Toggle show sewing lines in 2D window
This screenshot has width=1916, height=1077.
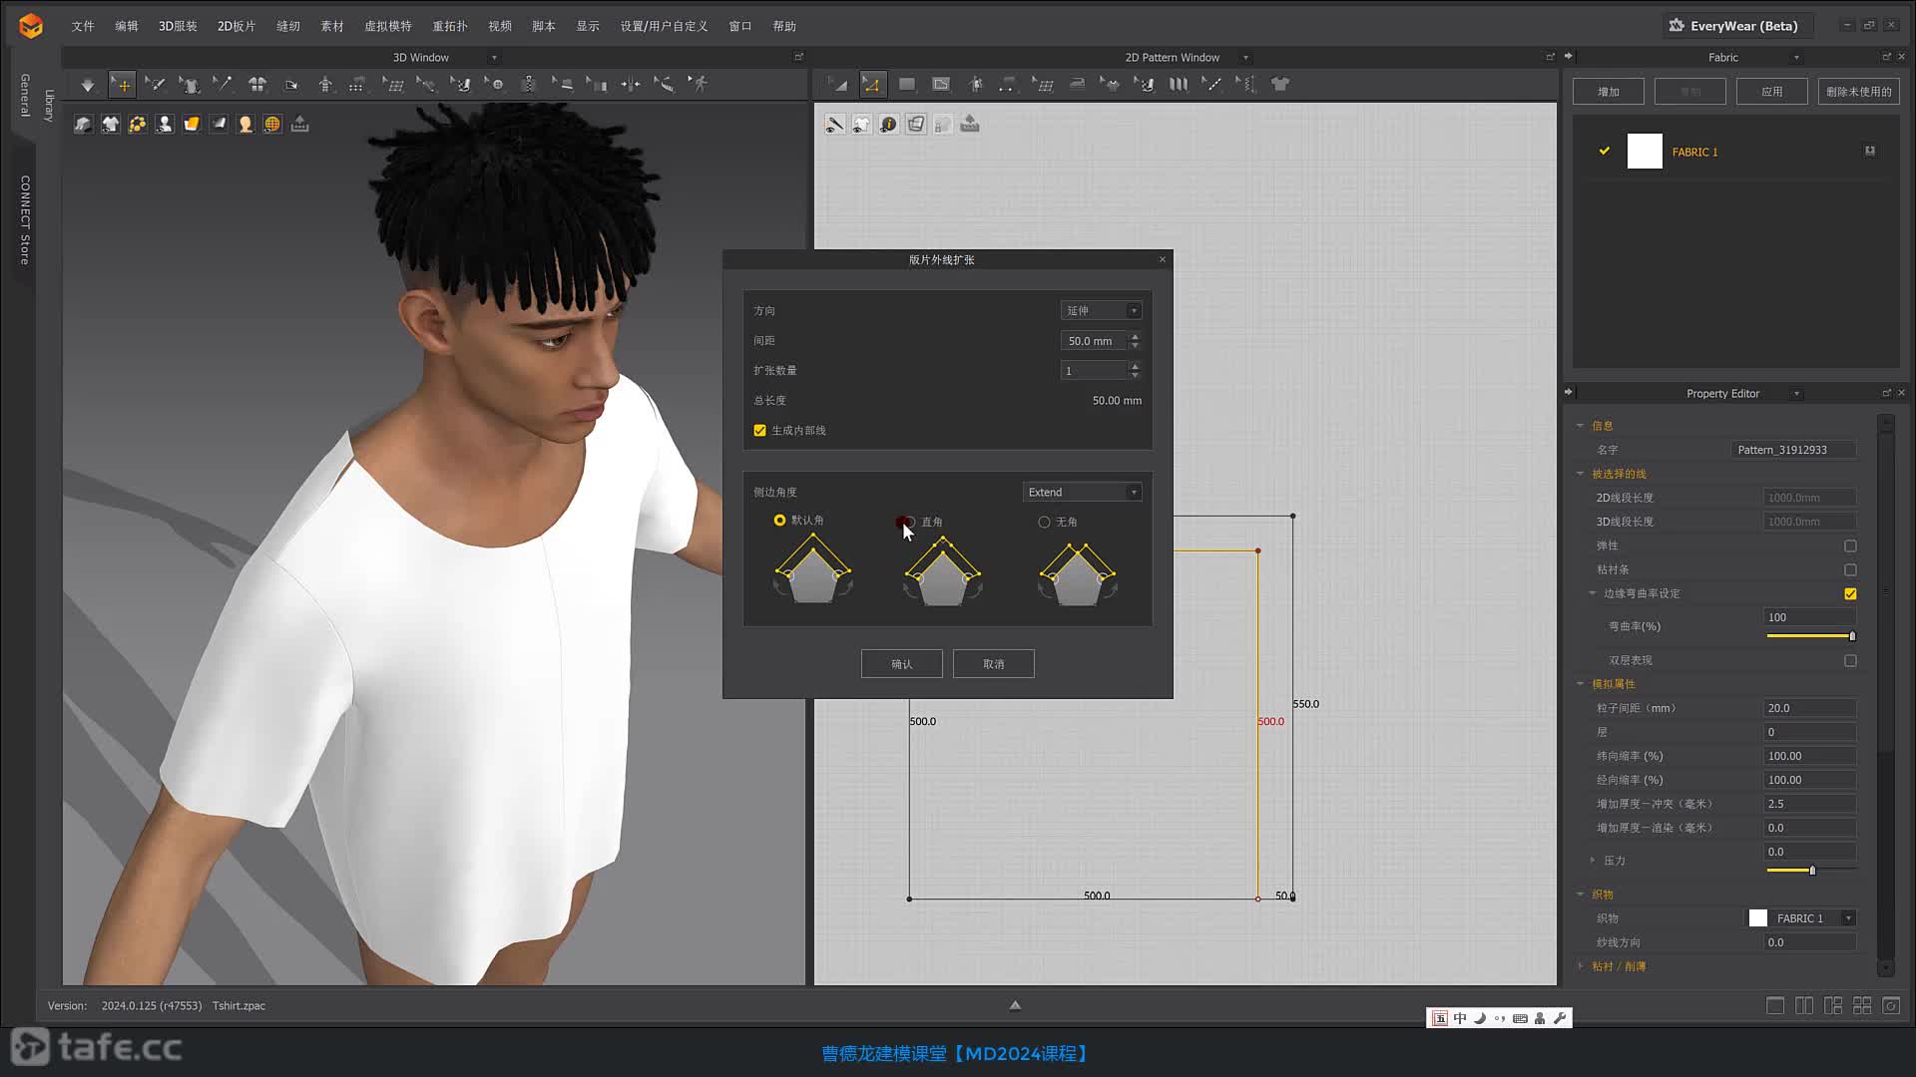pos(835,124)
